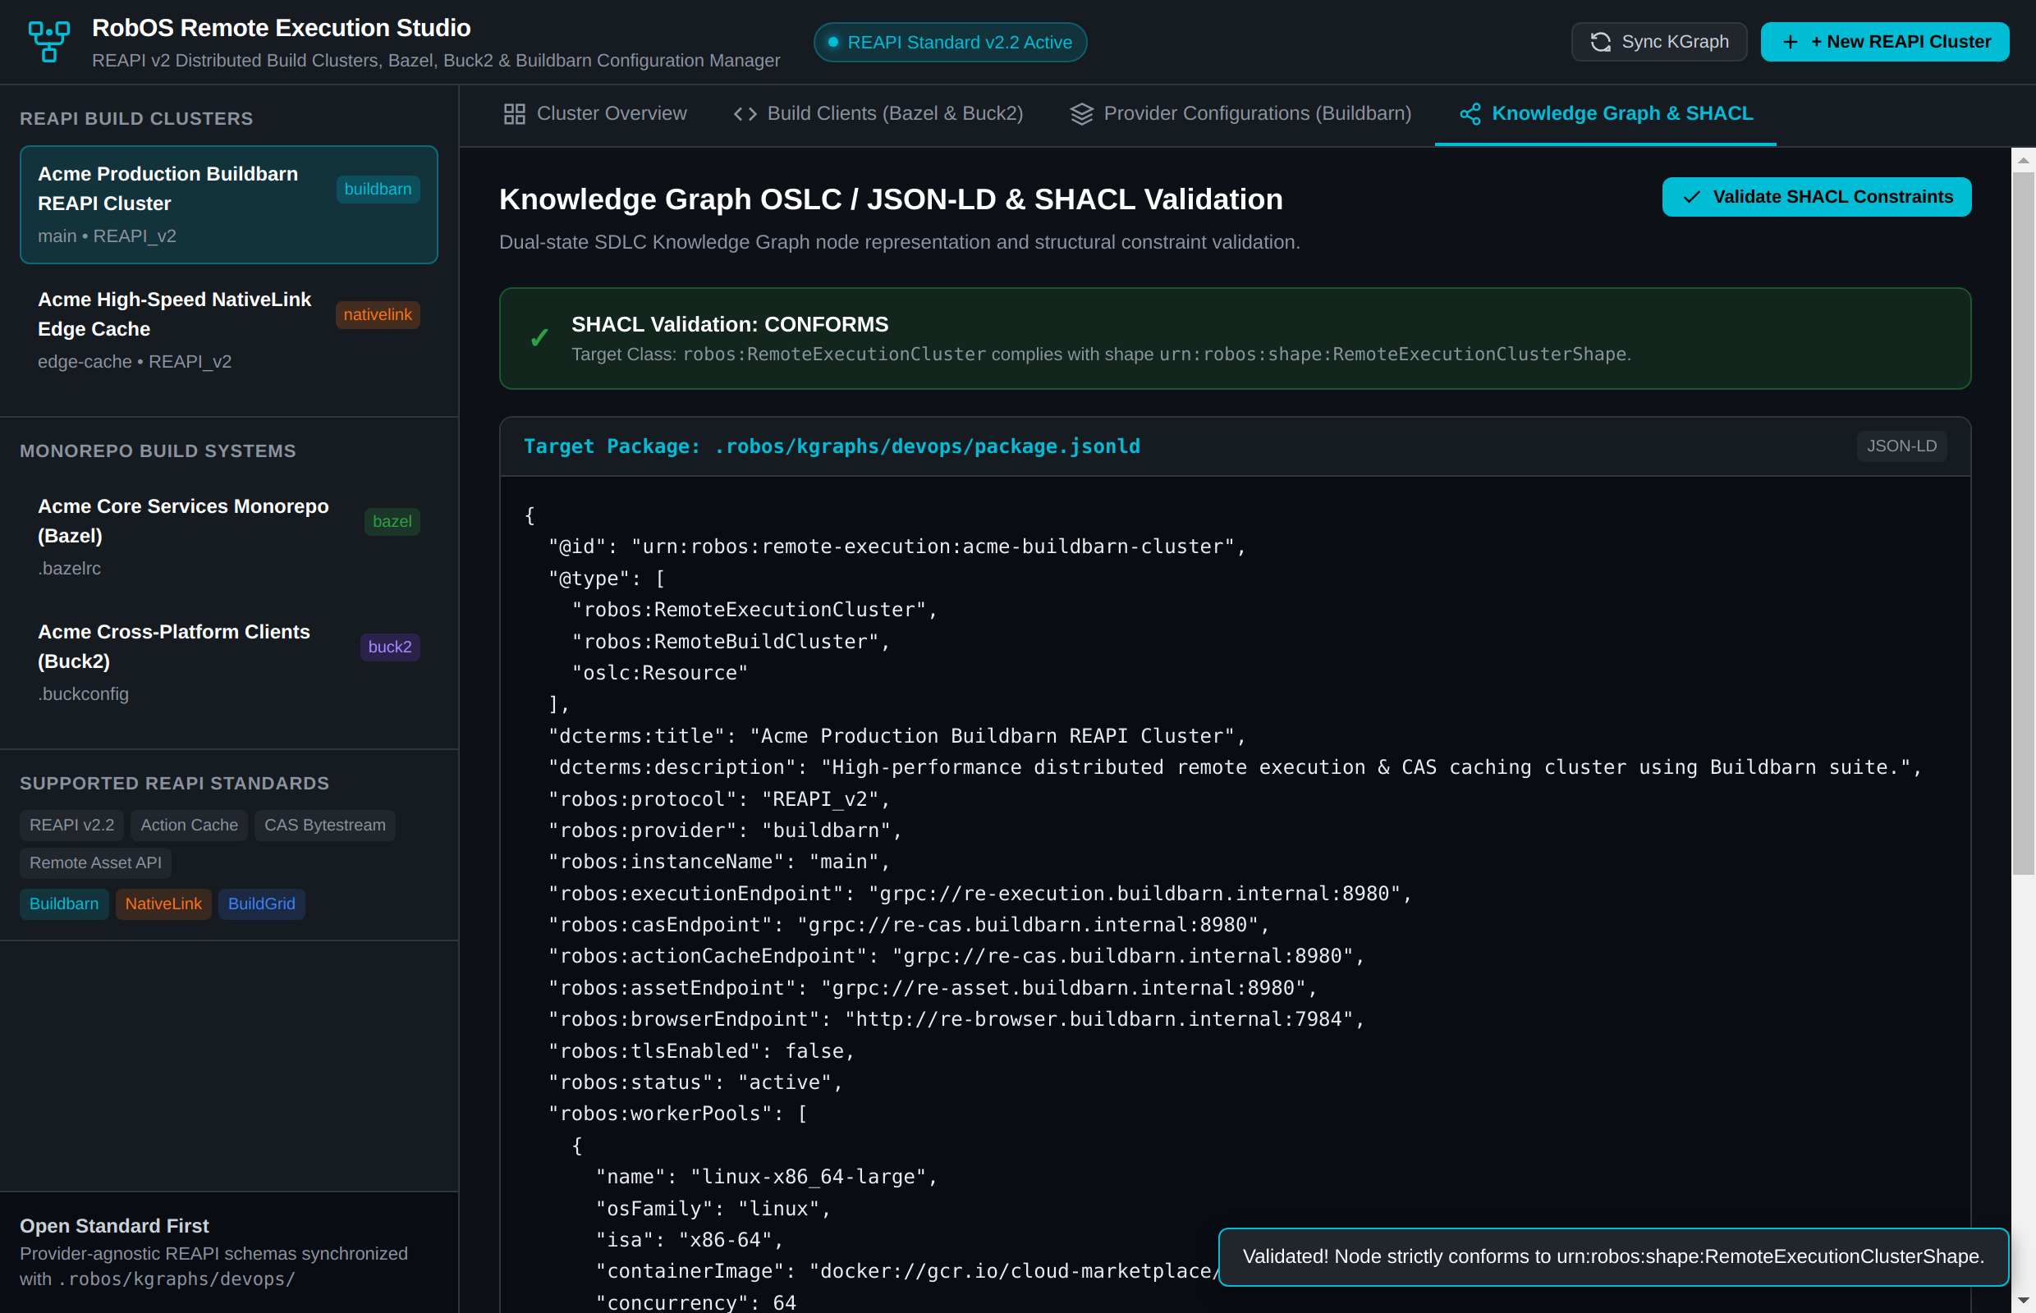Click the Knowledge Graph share-nodes icon

(x=1469, y=113)
